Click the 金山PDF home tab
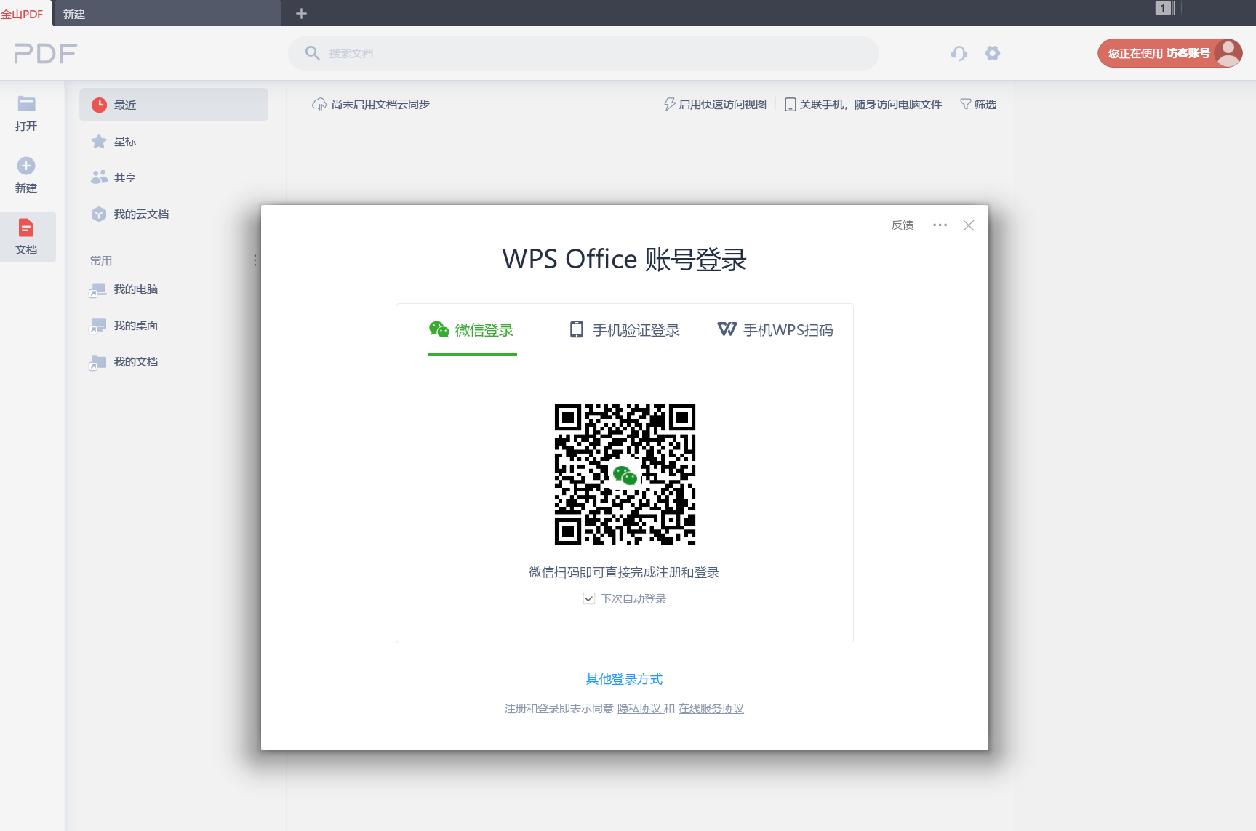Screen dimensions: 1256x831 click(23, 14)
